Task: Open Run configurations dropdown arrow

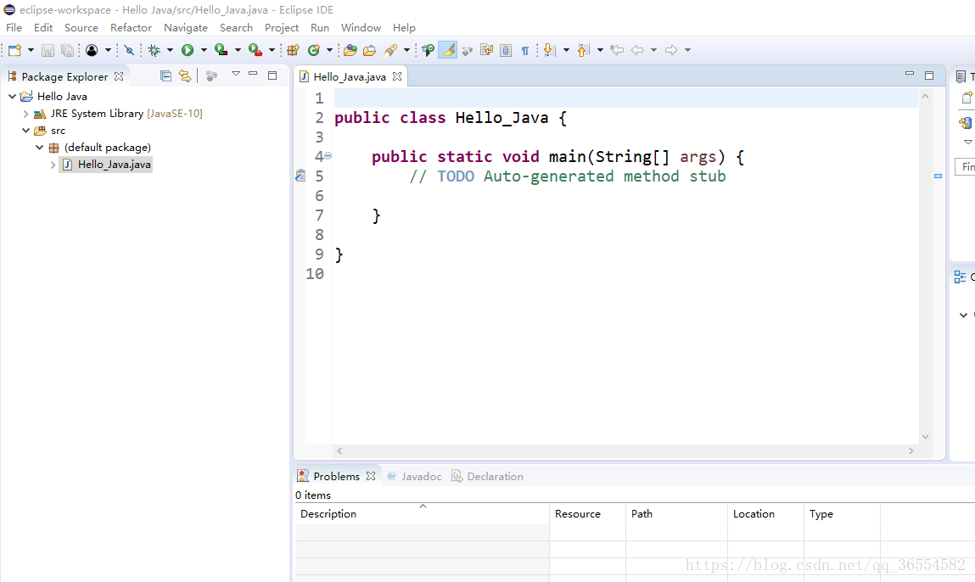Action: coord(204,50)
